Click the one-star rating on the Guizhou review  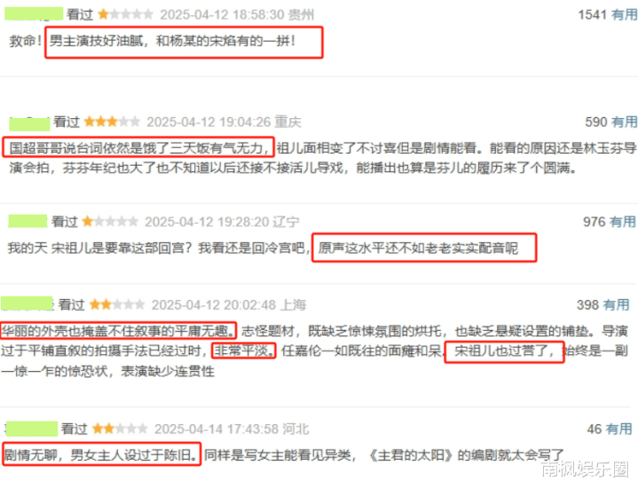point(125,15)
